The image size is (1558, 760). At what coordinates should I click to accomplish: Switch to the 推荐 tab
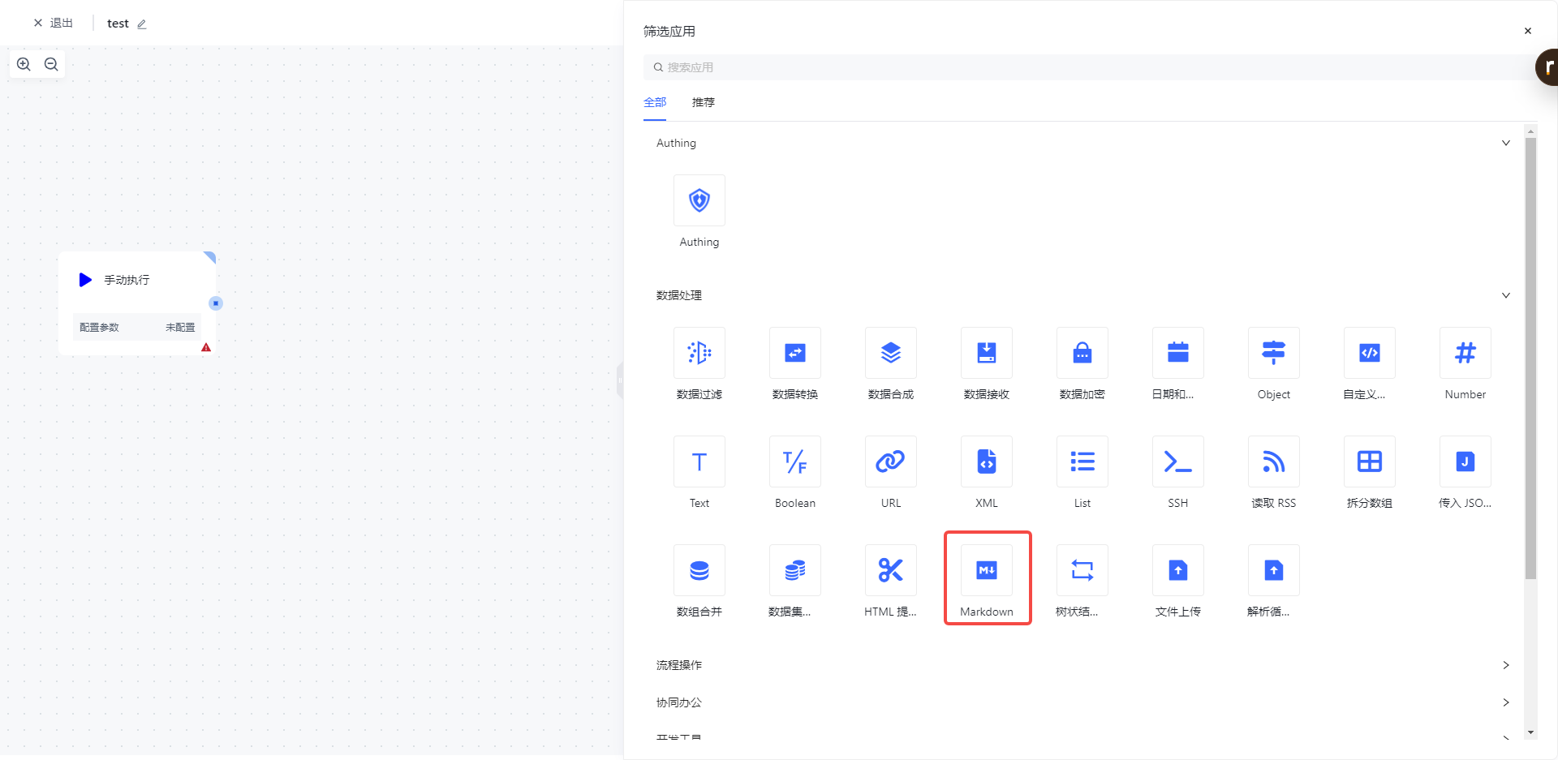[x=703, y=102]
